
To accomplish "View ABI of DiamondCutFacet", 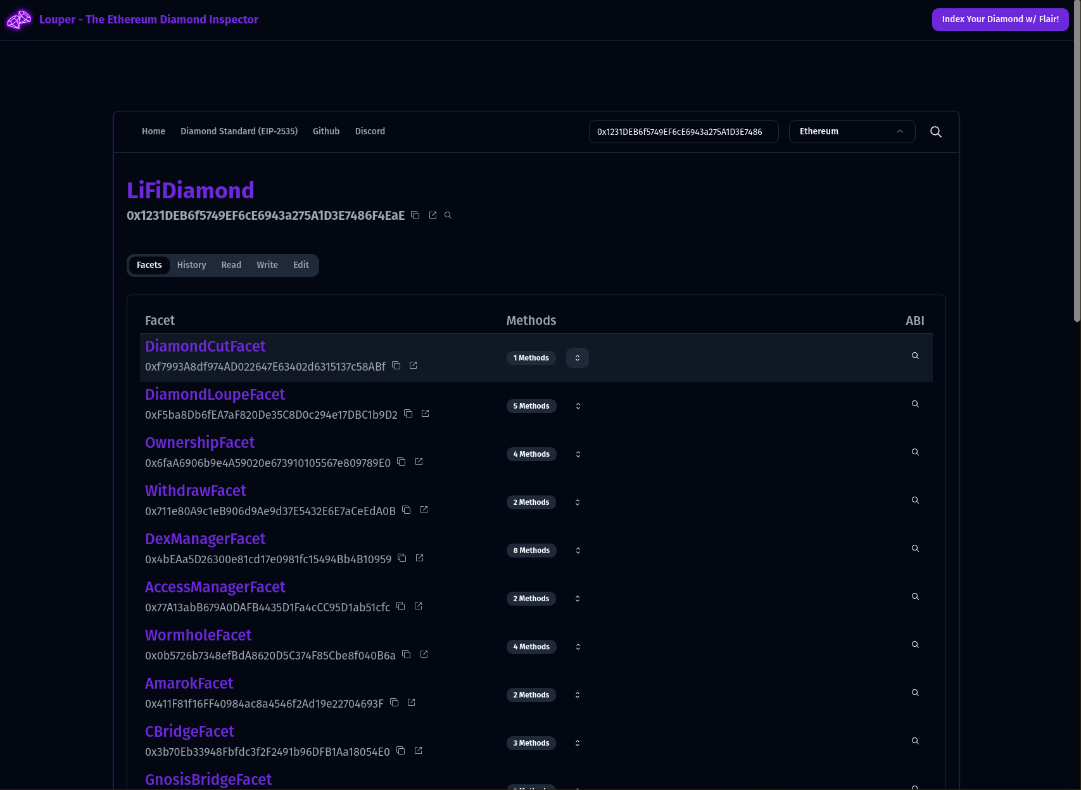I will 915,356.
